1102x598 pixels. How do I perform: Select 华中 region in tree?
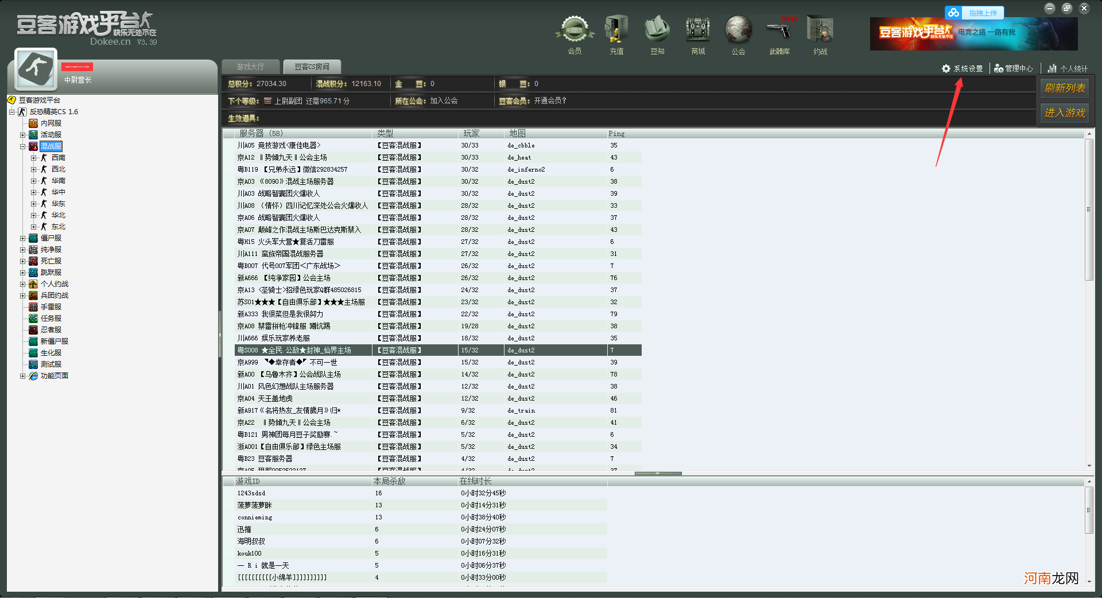[59, 192]
